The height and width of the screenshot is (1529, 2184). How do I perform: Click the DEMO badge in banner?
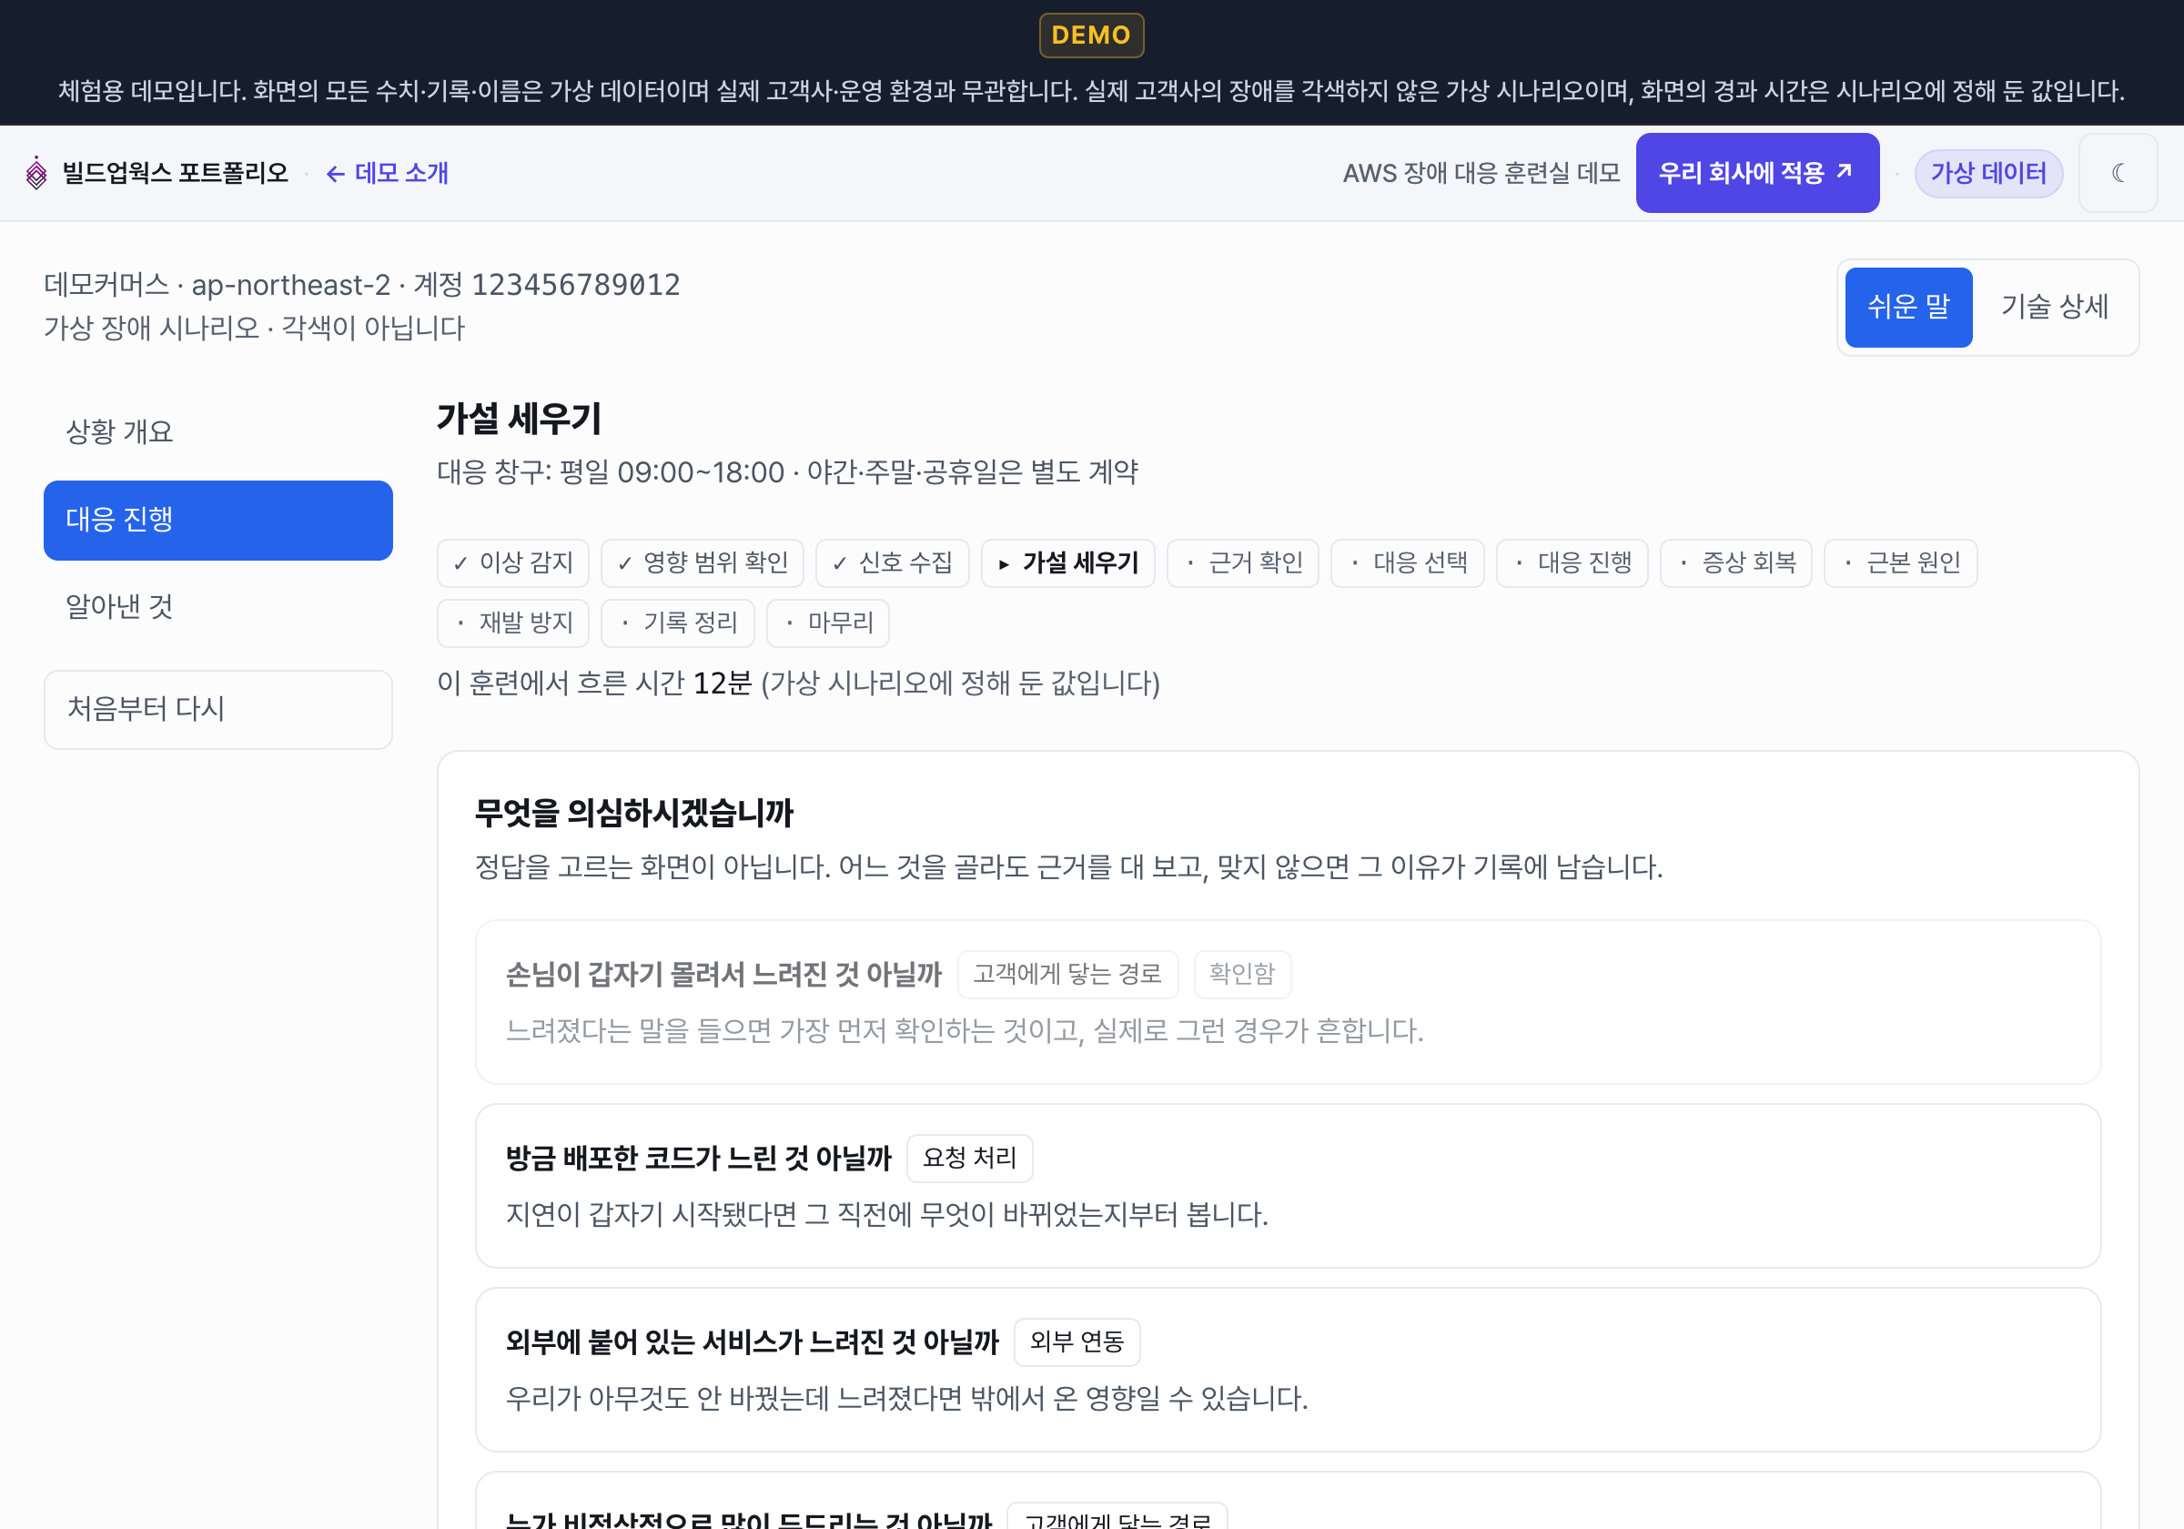tap(1091, 35)
